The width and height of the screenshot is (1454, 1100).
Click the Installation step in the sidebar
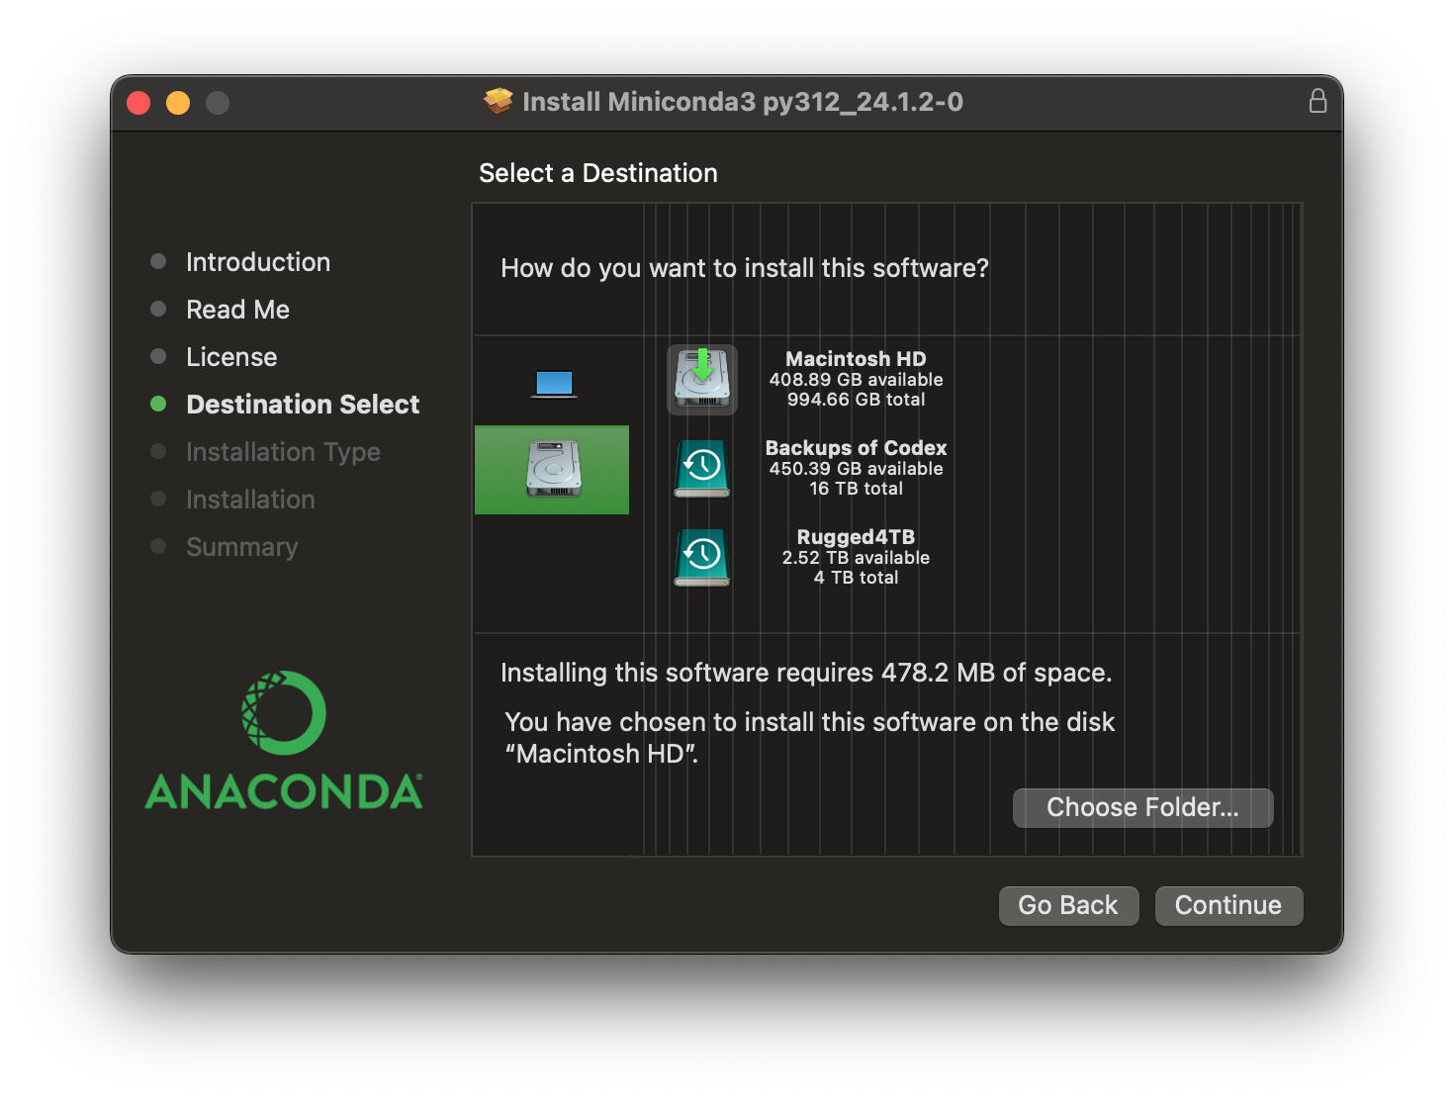point(250,500)
